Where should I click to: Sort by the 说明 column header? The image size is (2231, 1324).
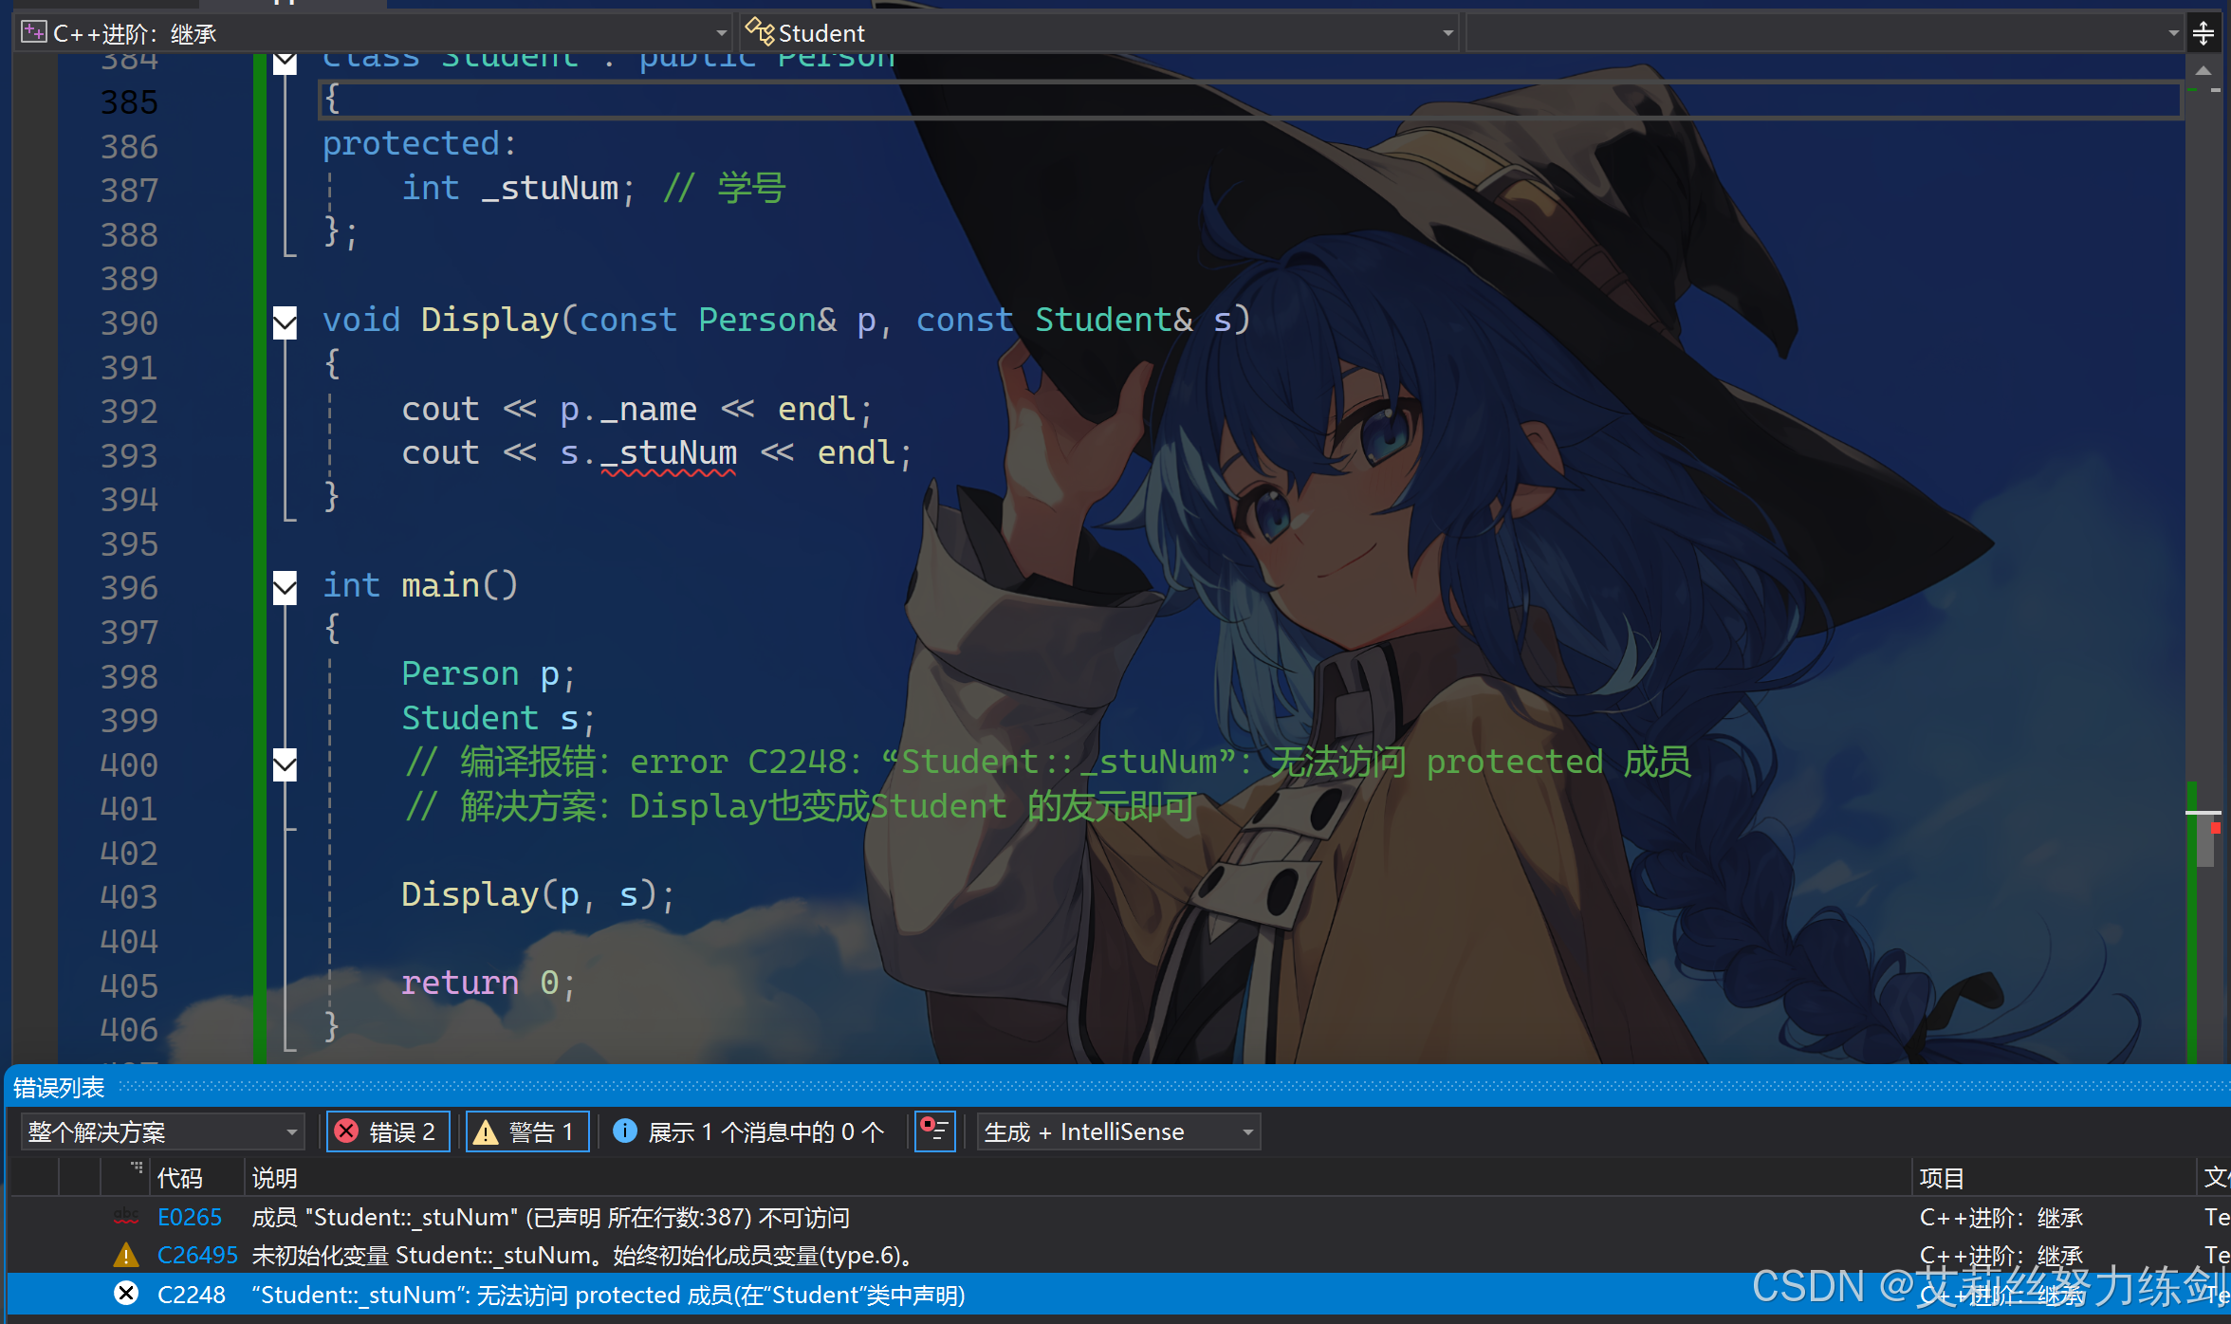tap(275, 1177)
